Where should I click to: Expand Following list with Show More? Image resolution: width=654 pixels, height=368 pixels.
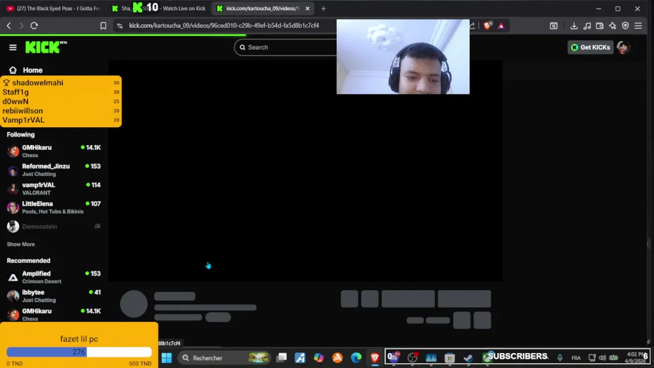tap(20, 244)
